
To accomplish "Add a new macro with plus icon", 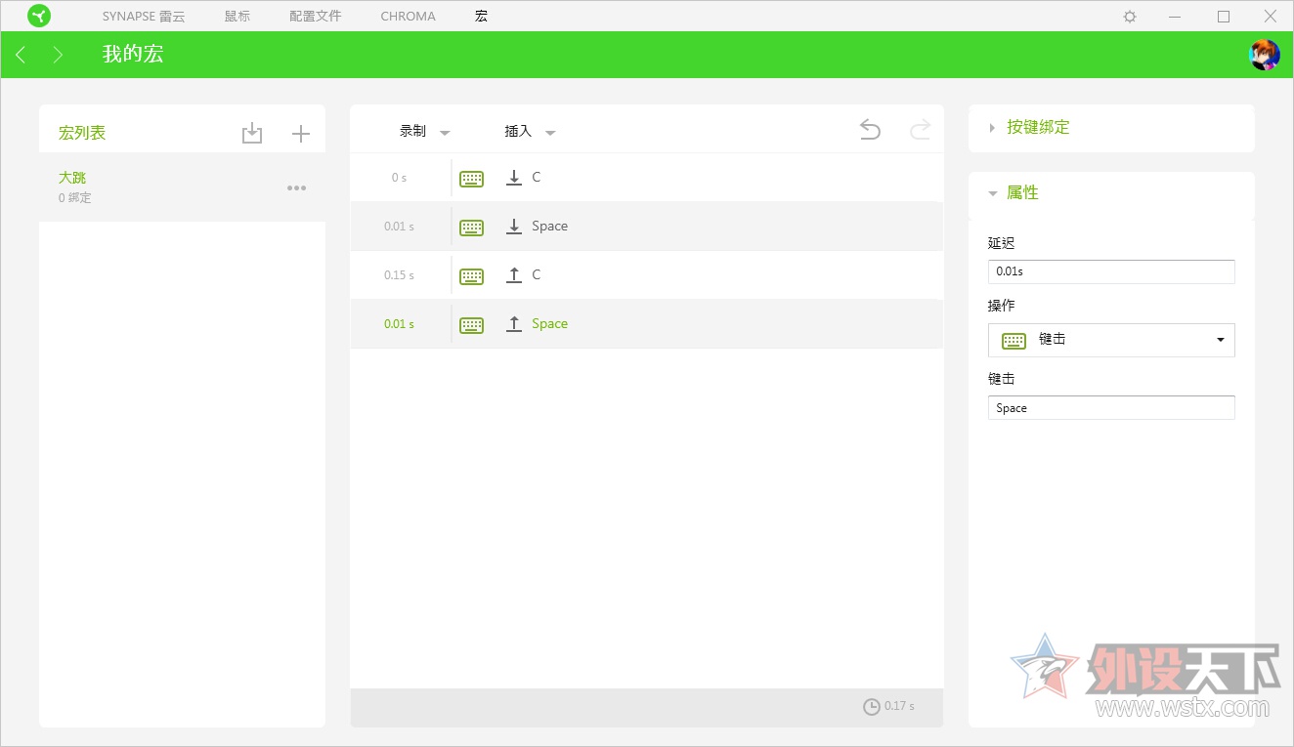I will pyautogui.click(x=301, y=134).
